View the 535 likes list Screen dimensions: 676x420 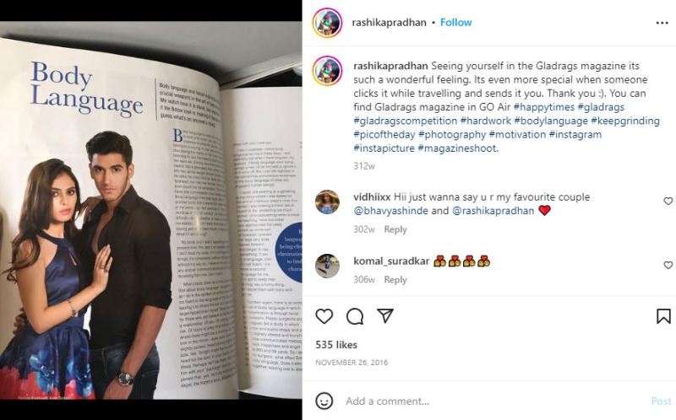click(x=336, y=345)
